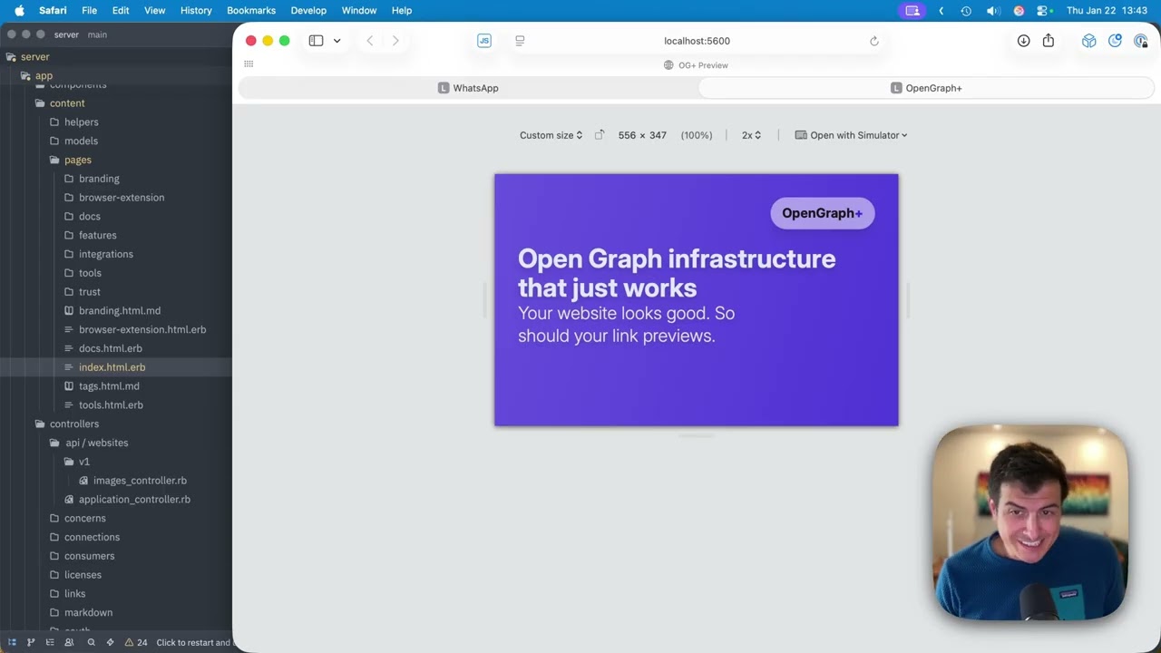Open the outline panel icon in status bar
Viewport: 1161px width, 653px height.
coord(50,642)
